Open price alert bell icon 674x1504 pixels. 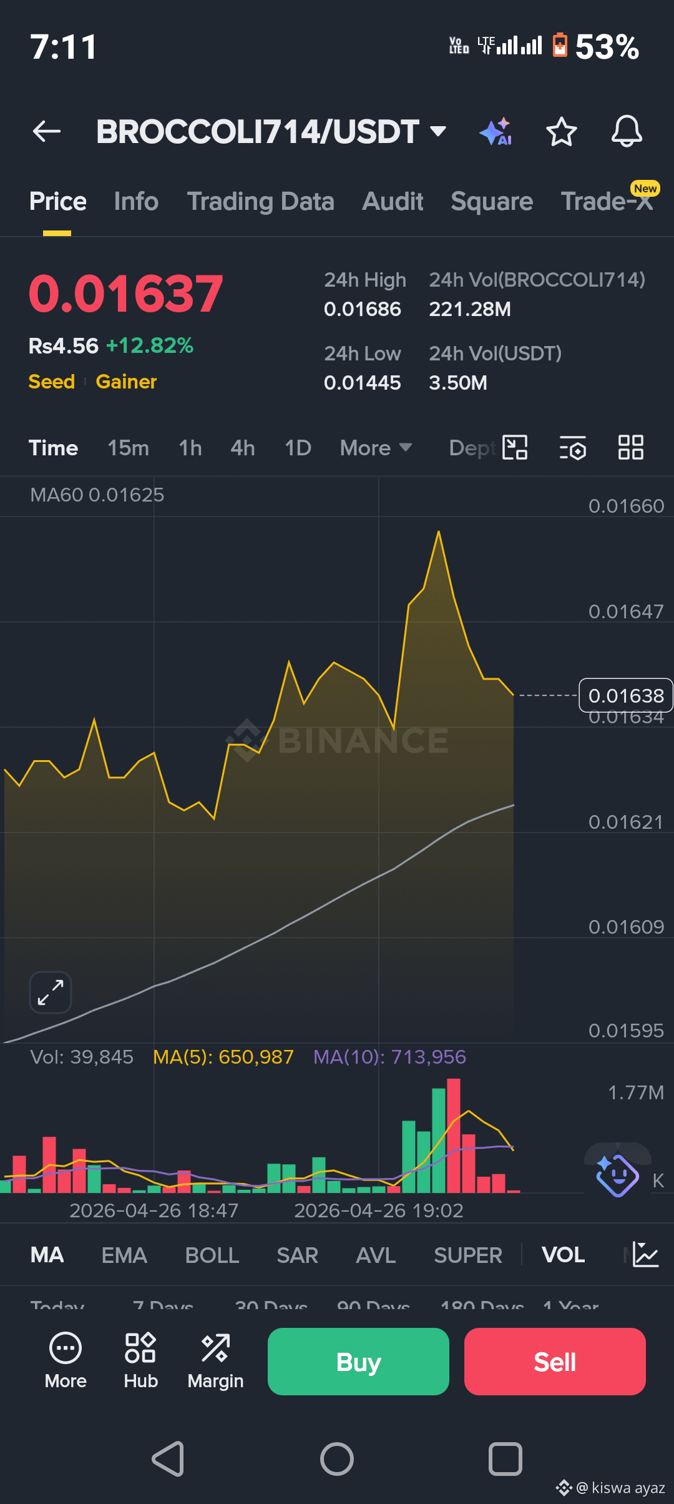627,131
